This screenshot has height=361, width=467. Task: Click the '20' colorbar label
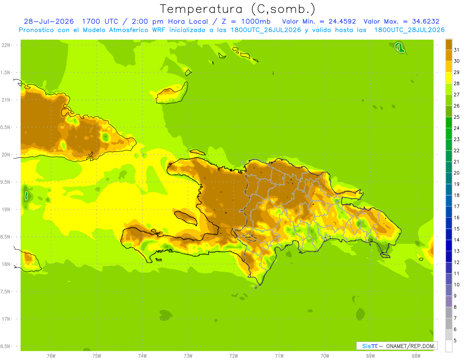click(x=456, y=173)
